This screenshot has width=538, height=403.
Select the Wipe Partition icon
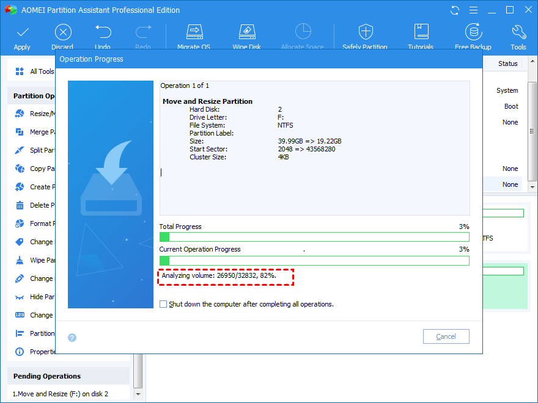(20, 260)
